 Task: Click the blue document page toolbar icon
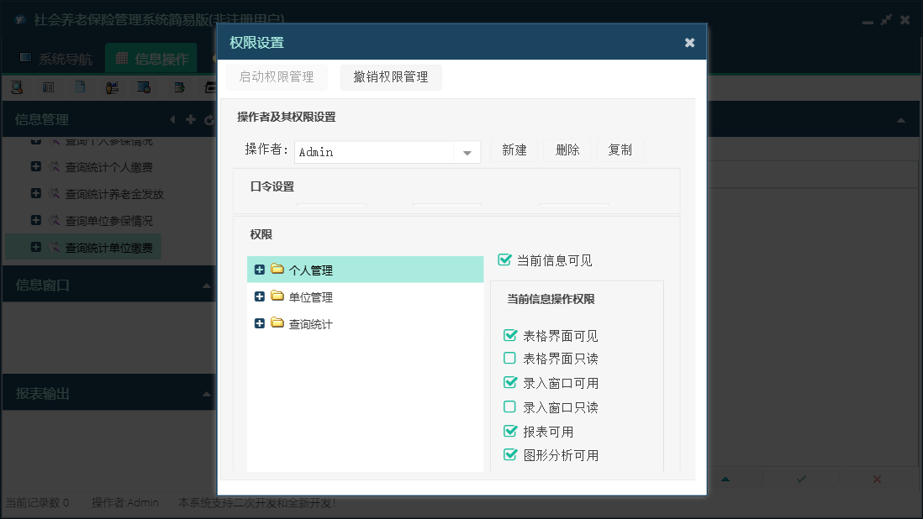coord(80,86)
